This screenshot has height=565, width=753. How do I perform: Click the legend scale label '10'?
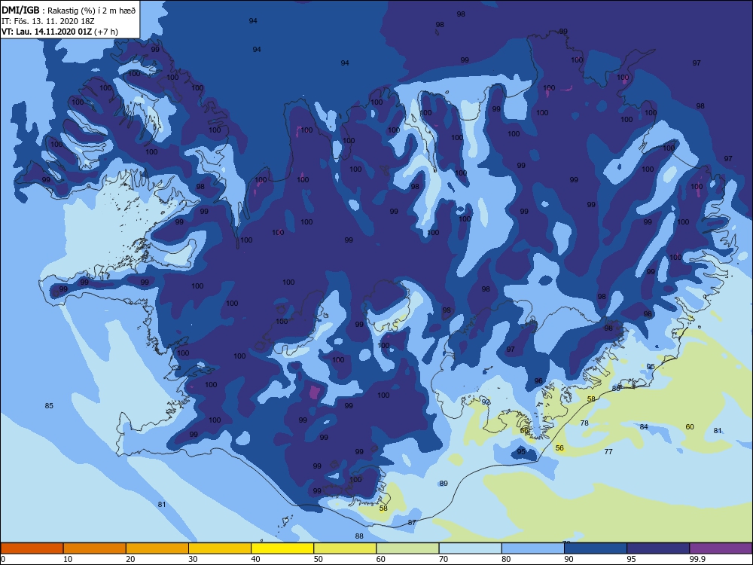[68, 559]
